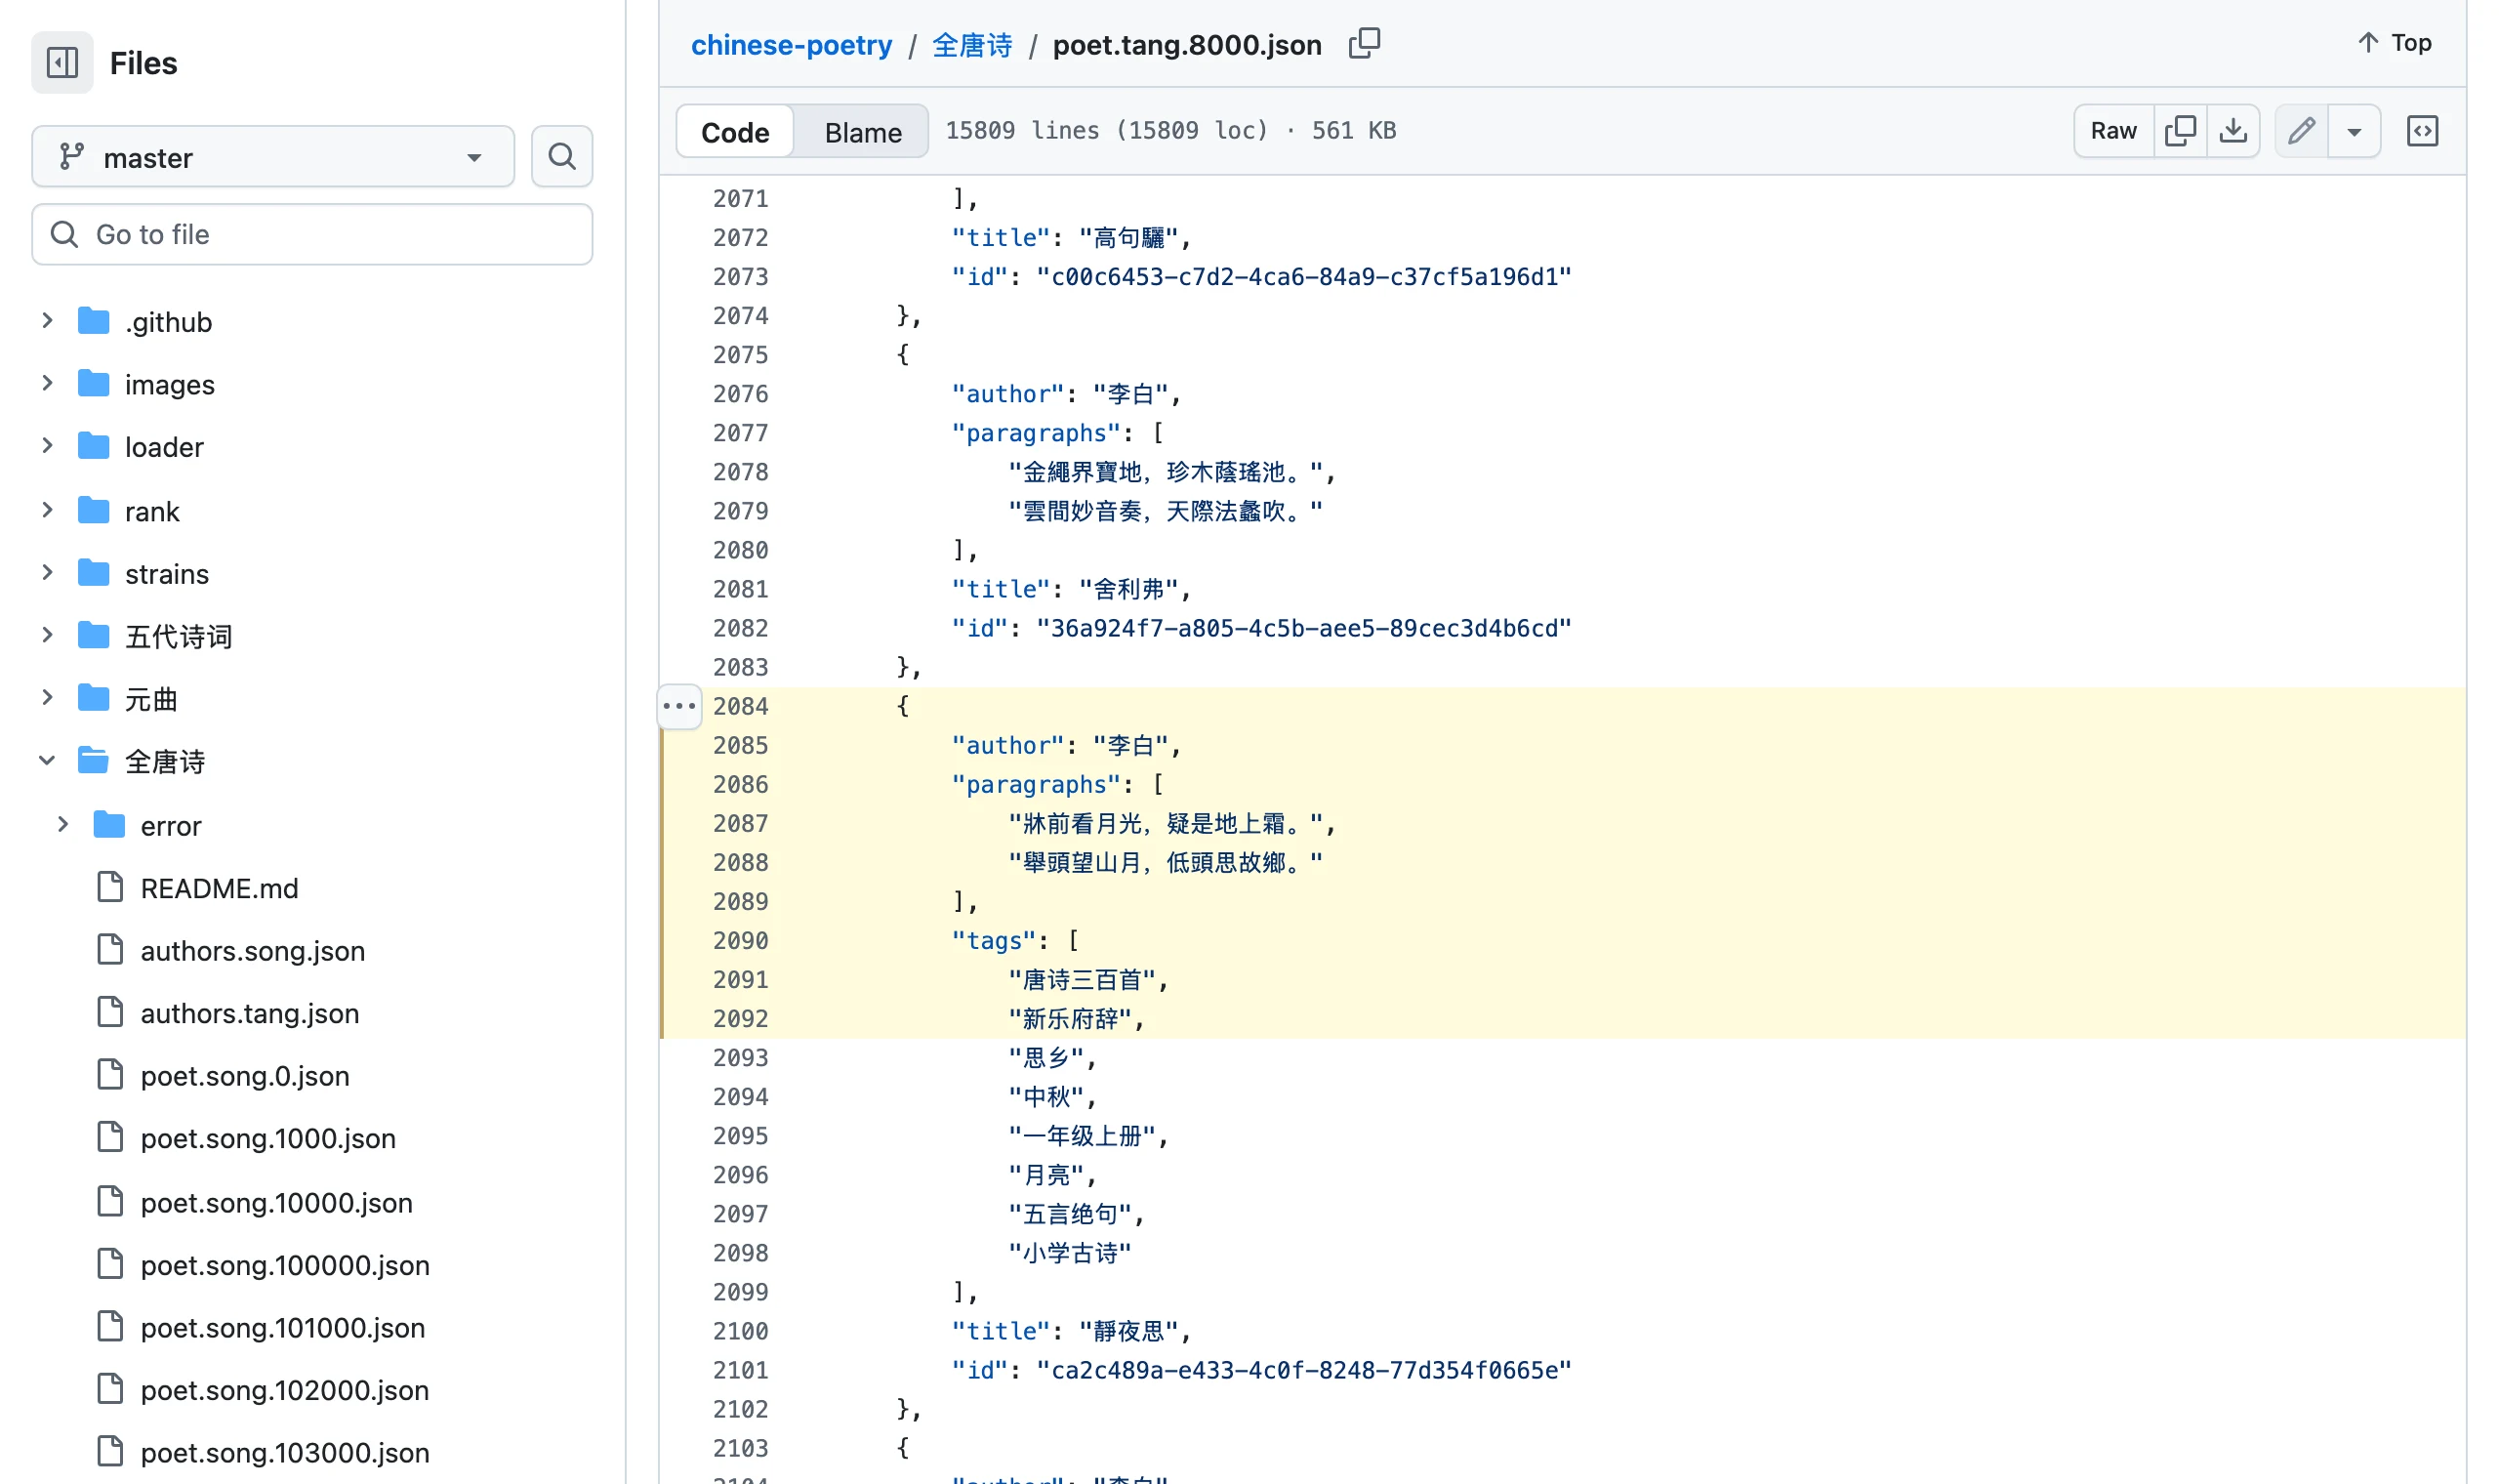
Task: Open poet.song.101000.json in file tree
Action: pyautogui.click(x=283, y=1327)
